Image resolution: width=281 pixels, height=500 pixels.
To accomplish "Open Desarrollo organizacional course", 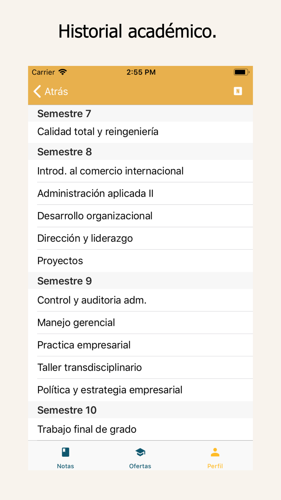I will pos(140,216).
